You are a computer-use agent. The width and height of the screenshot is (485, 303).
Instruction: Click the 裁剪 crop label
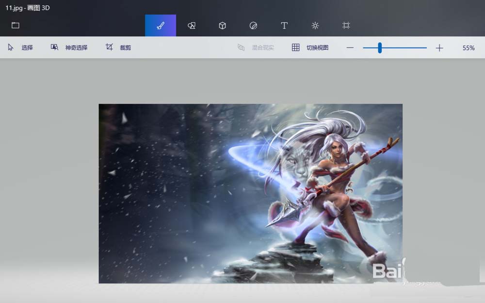pyautogui.click(x=125, y=48)
